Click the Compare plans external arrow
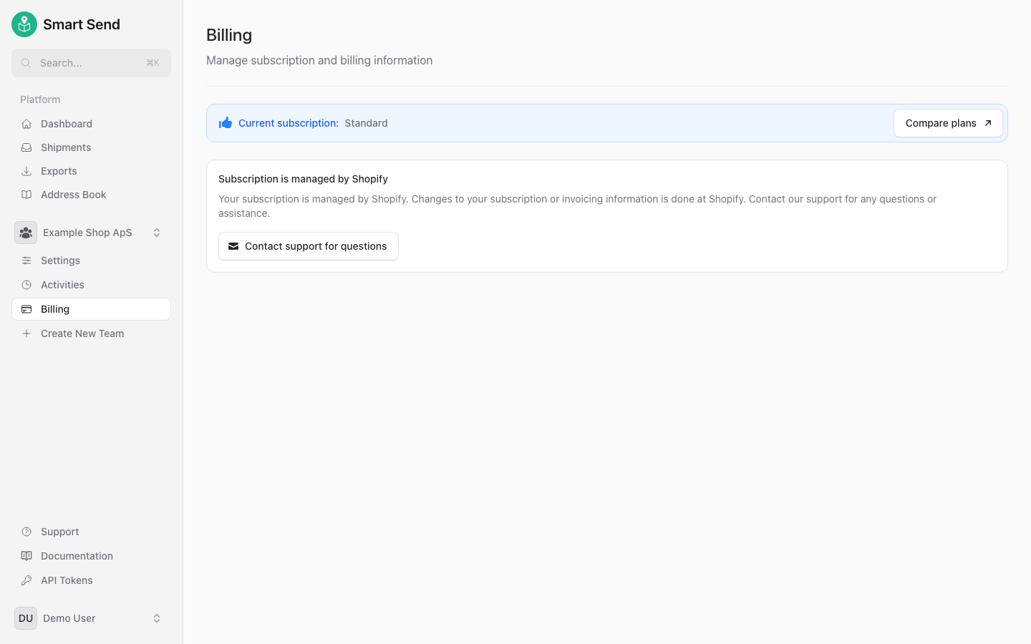The width and height of the screenshot is (1031, 644). pyautogui.click(x=989, y=122)
